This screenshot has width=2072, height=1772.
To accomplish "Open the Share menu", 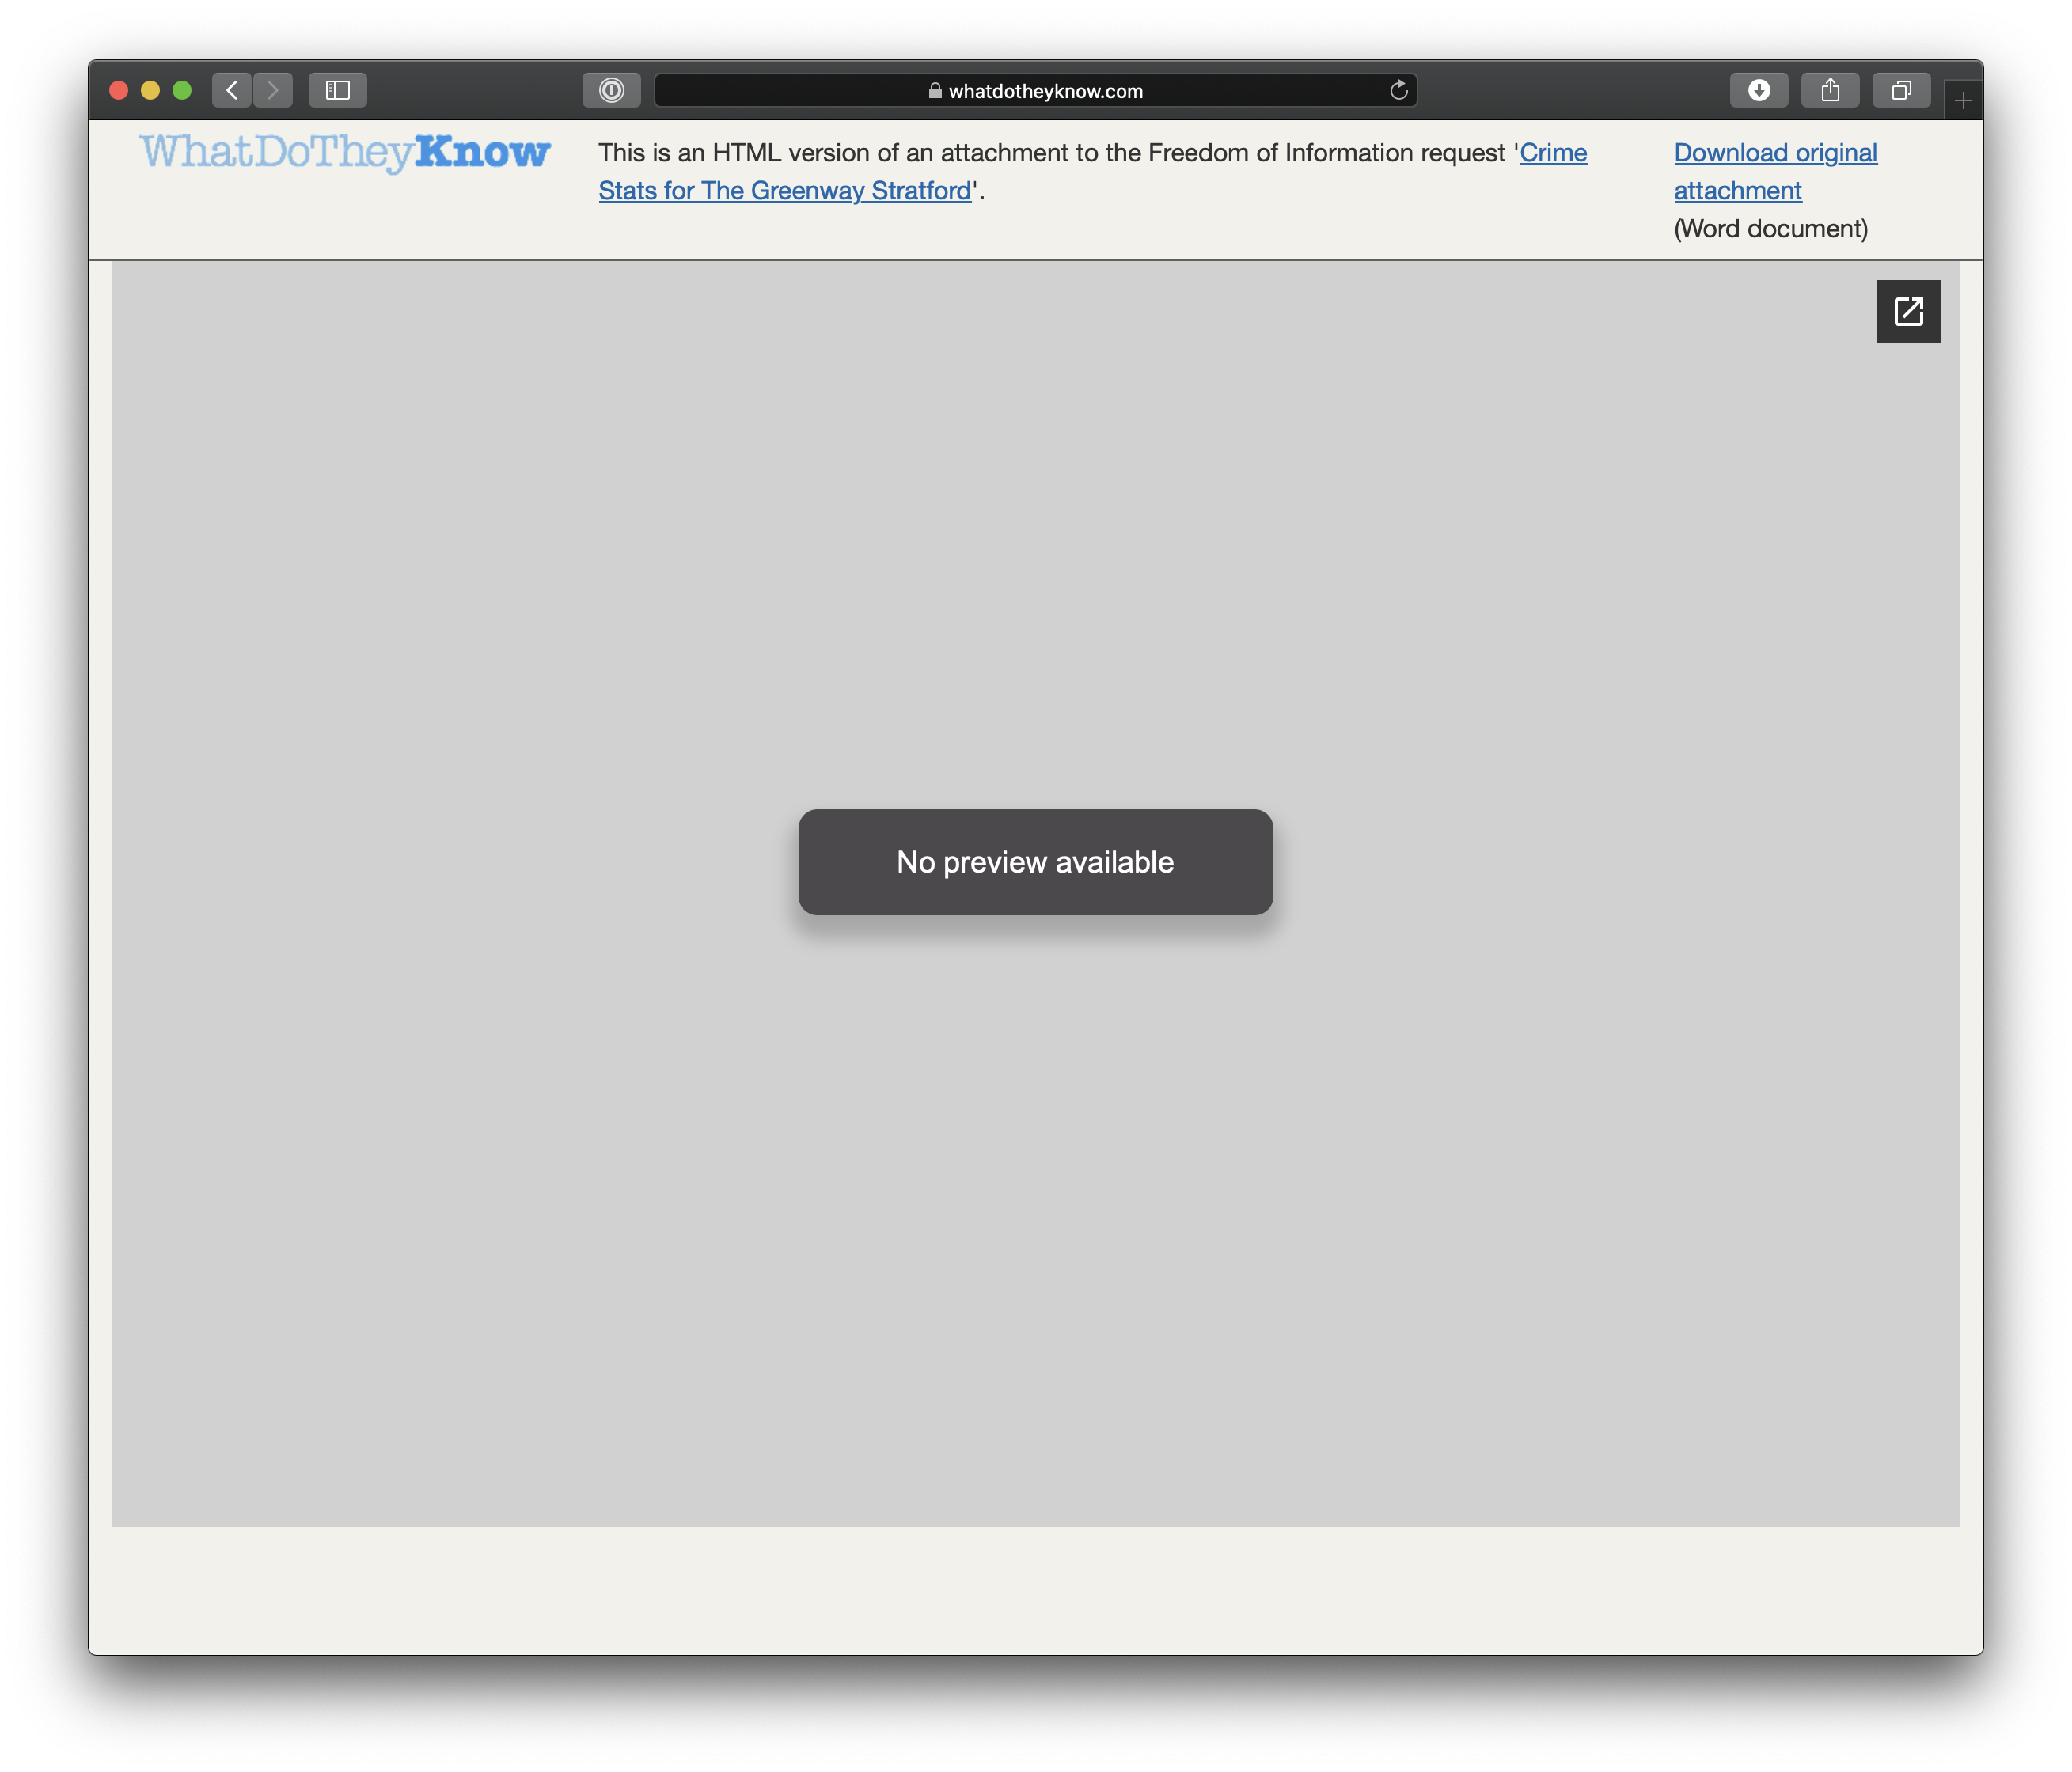I will point(1829,90).
